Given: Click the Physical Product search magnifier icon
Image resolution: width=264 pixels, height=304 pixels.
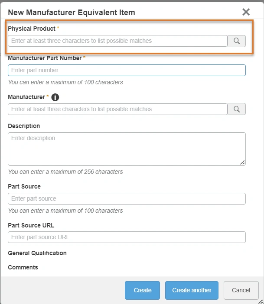Looking at the screenshot, I should [x=237, y=41].
